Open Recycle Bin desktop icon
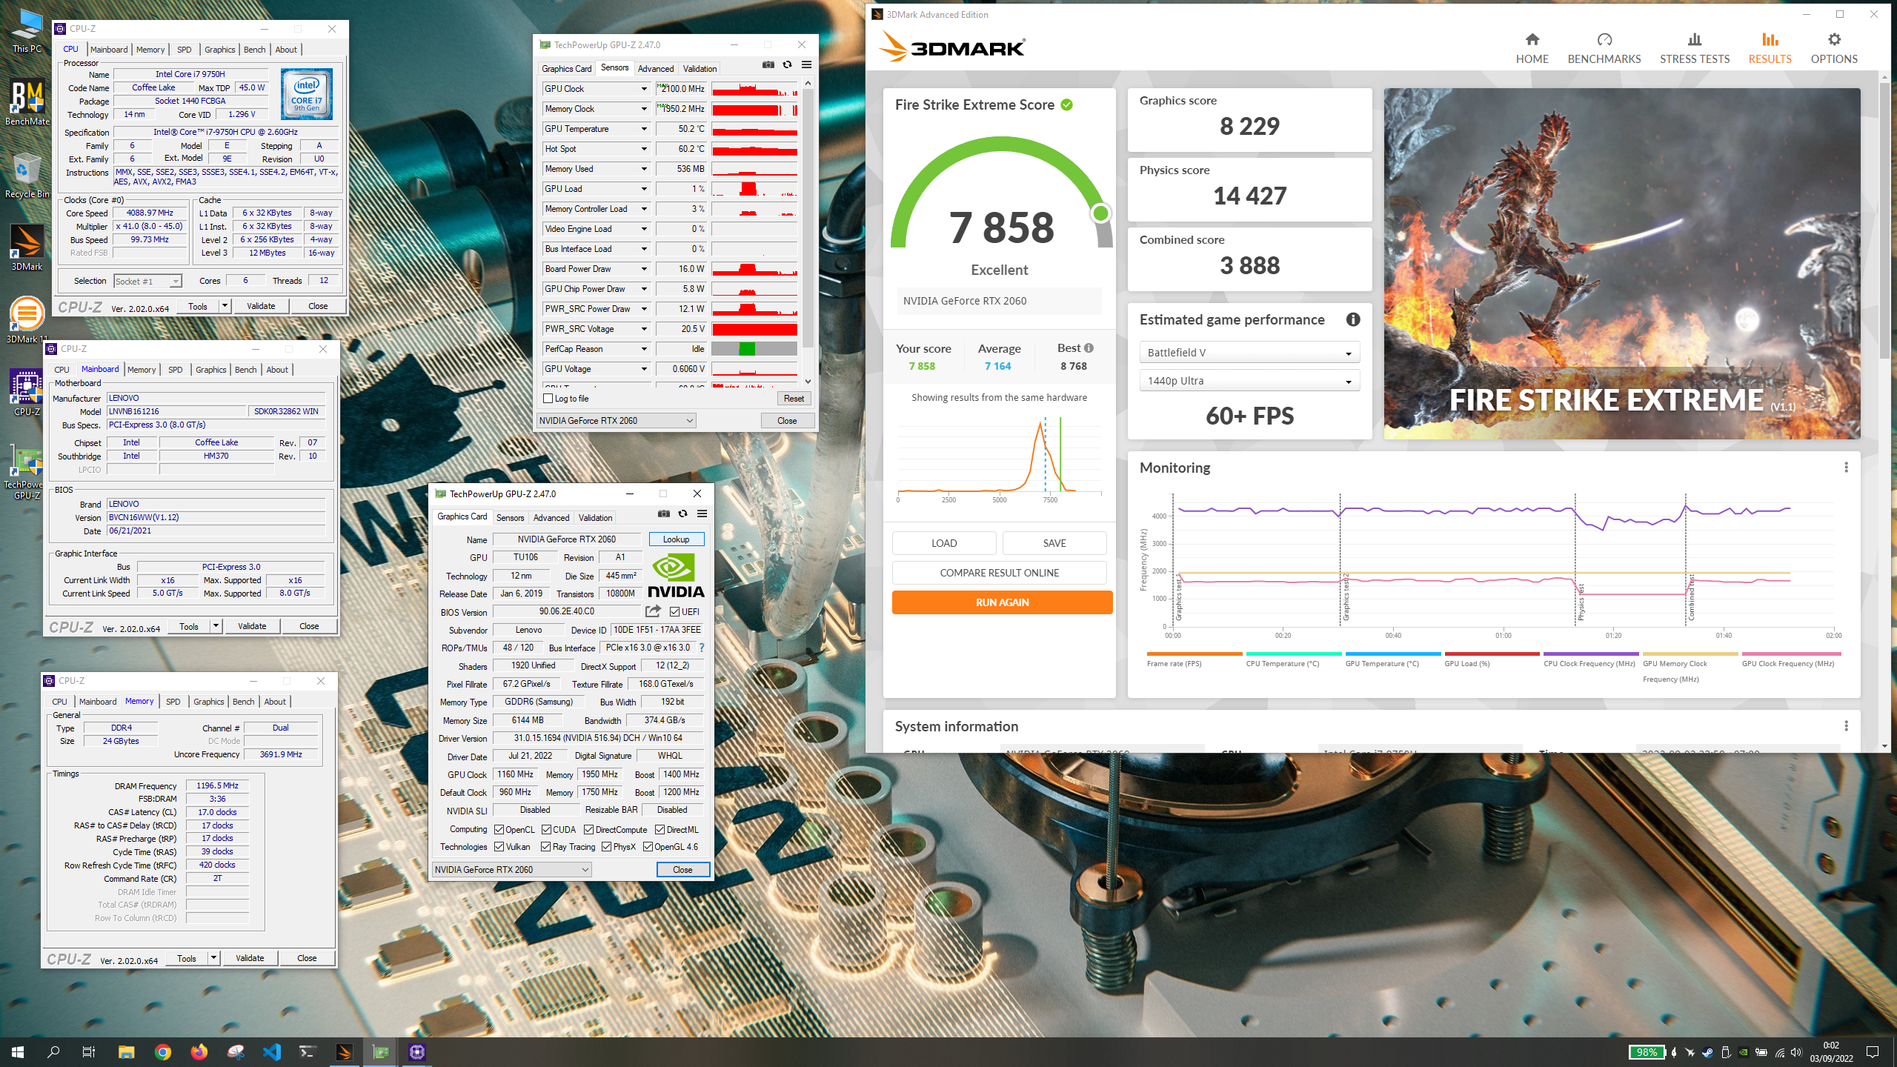1897x1067 pixels. click(x=27, y=176)
